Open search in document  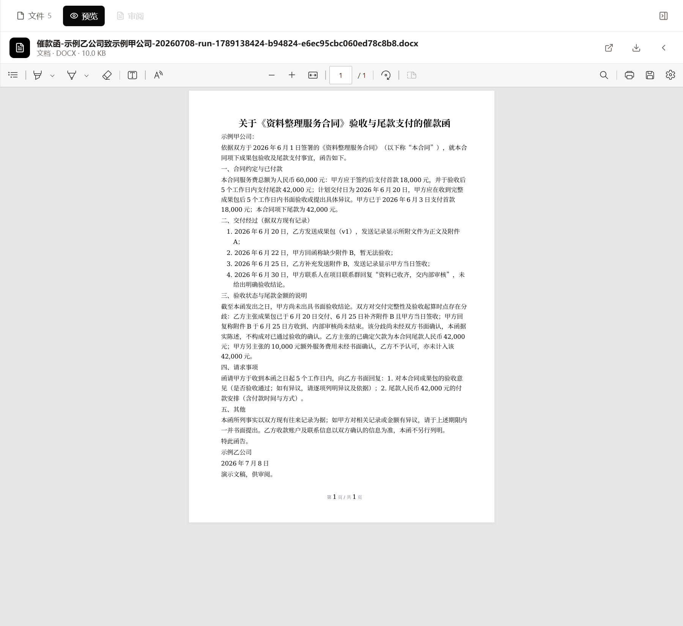pos(604,75)
